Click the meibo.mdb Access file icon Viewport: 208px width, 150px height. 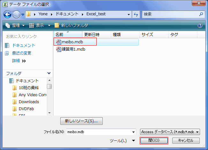[58, 42]
